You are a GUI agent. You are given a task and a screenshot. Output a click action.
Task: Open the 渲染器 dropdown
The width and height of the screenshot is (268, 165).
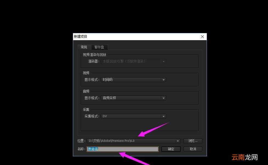click(x=133, y=61)
